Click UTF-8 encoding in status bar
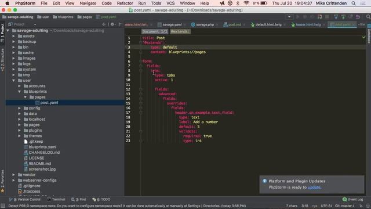Image resolution: width=371 pixels, height=209 pixels. [x=326, y=206]
